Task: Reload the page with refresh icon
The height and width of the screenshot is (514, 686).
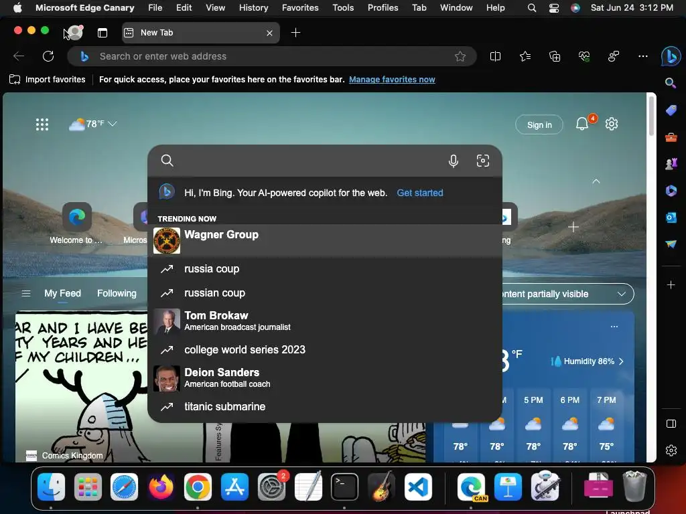Action: [48, 56]
